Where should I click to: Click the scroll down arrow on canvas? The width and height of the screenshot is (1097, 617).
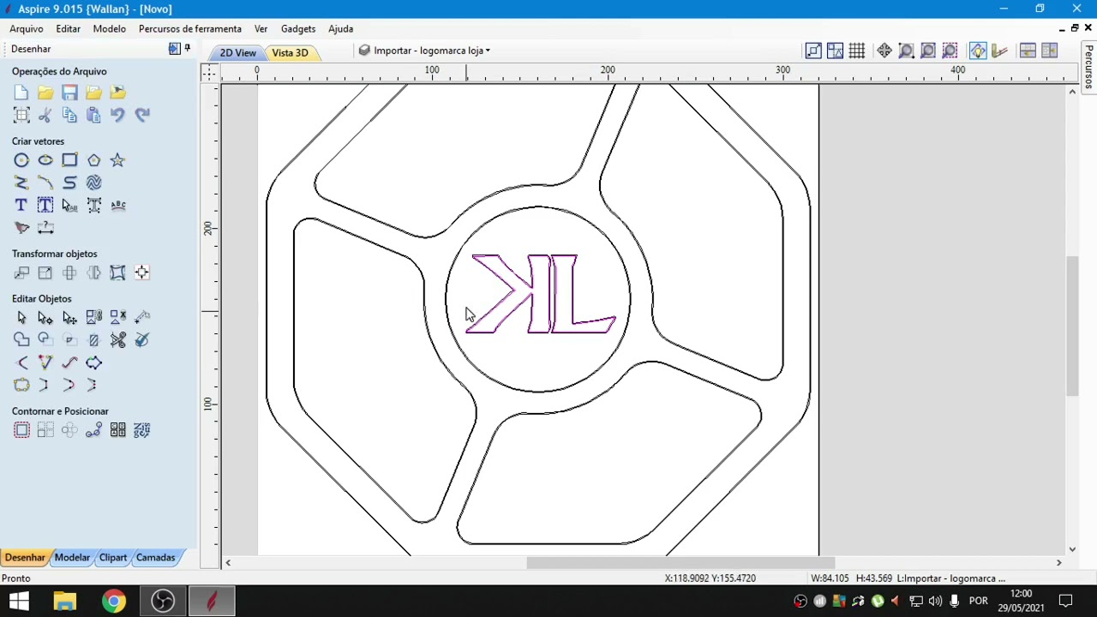(x=1072, y=549)
